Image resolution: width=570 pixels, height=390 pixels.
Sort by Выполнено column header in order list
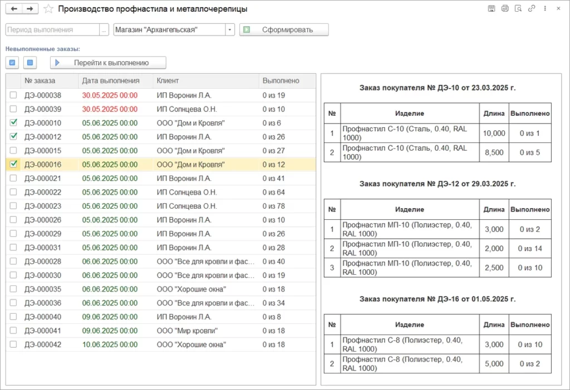[287, 81]
